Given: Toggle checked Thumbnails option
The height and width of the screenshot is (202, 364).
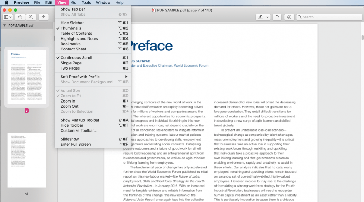Looking at the screenshot, I should pos(93,28).
